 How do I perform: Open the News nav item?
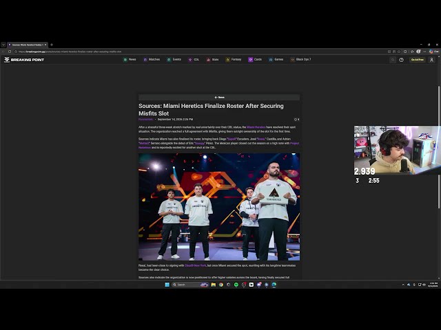coord(130,60)
